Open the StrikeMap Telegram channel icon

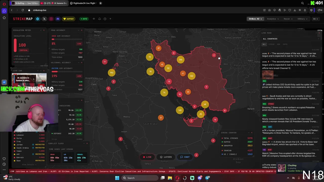[38, 19]
